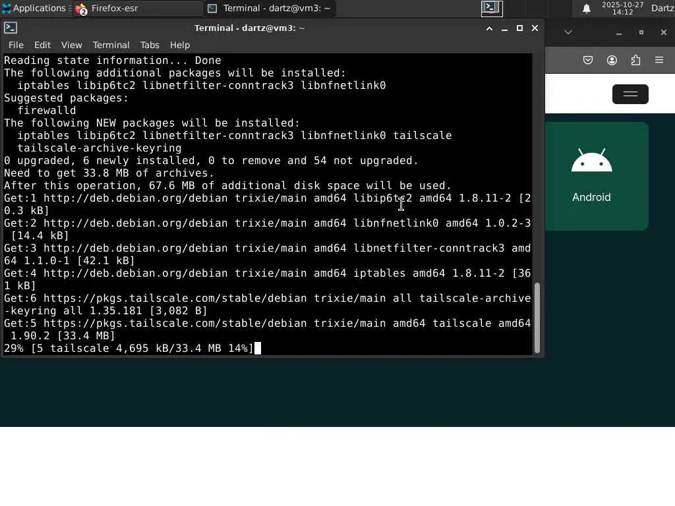This screenshot has height=506, width=675.
Task: Click Firefox icon in taskbar entry
Action: (81, 9)
